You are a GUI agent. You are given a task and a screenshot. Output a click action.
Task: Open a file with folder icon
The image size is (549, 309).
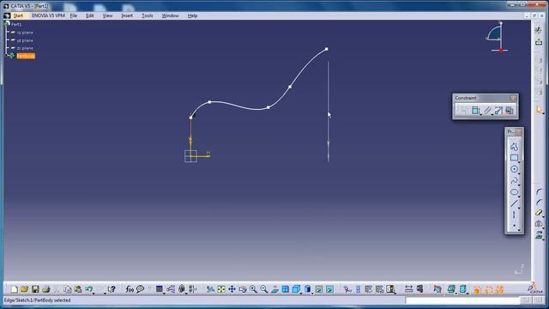[24, 289]
